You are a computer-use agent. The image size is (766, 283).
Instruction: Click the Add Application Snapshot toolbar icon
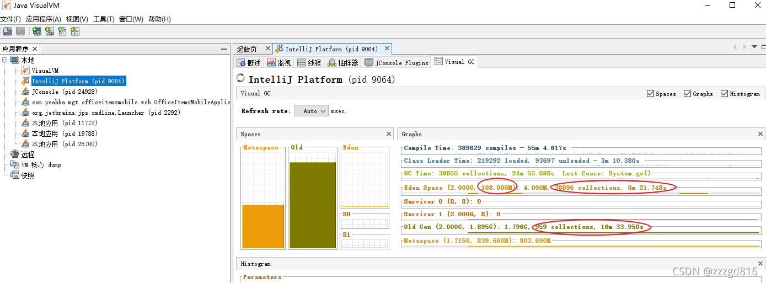pos(75,31)
